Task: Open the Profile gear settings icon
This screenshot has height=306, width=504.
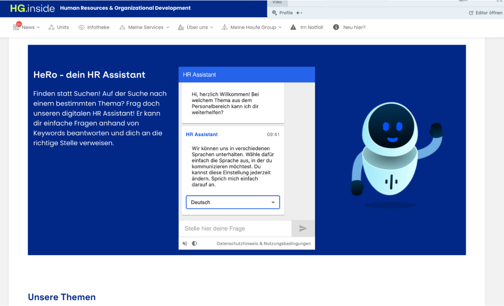Action: pyautogui.click(x=275, y=13)
